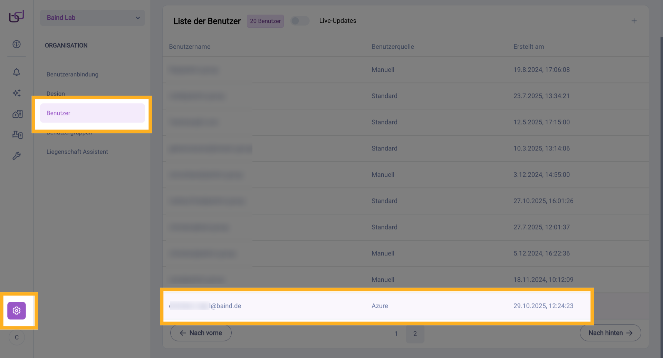This screenshot has height=358, width=663.
Task: Select Benutzer in the organisation menu
Action: point(93,113)
